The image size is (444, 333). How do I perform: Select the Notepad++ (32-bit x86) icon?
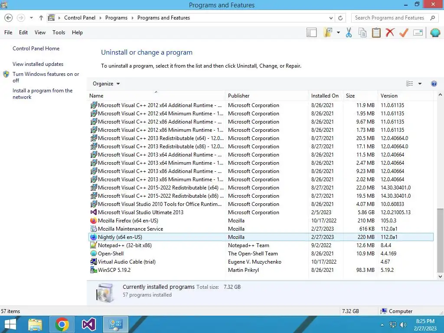(x=94, y=245)
